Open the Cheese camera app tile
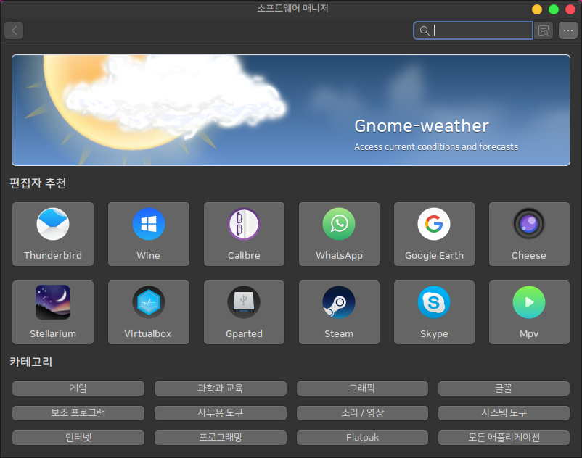Image resolution: width=582 pixels, height=458 pixels. pyautogui.click(x=529, y=234)
